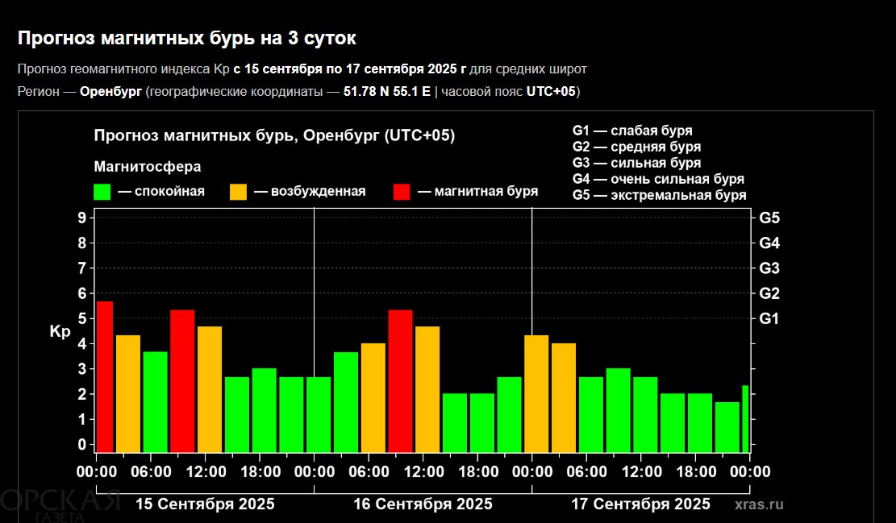The image size is (896, 523).
Task: Click the red 'магнитная буря' legend swatch
Action: tap(402, 192)
